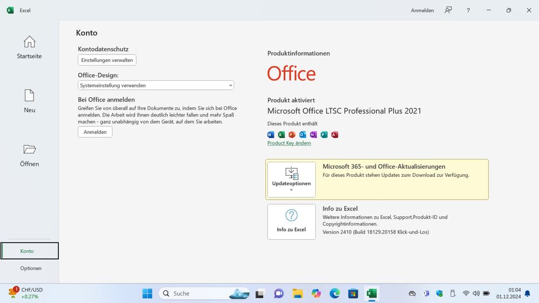
Task: Click the Einstellungen verwalten button
Action: (107, 60)
